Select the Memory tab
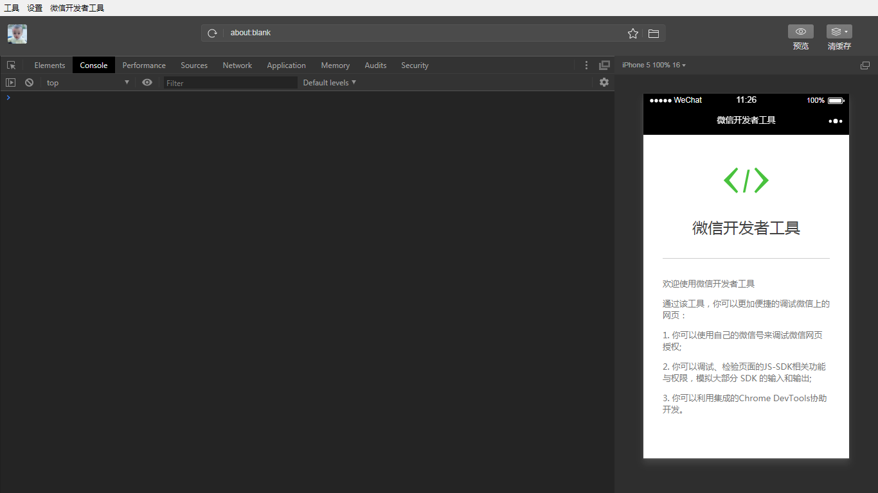The width and height of the screenshot is (878, 493). (x=336, y=65)
